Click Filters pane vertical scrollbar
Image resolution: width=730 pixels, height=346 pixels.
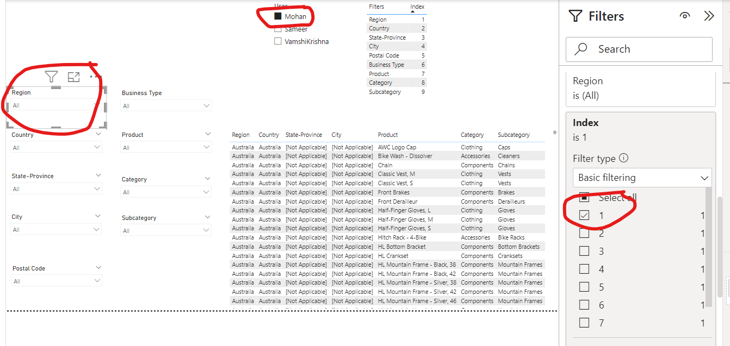pyautogui.click(x=720, y=247)
